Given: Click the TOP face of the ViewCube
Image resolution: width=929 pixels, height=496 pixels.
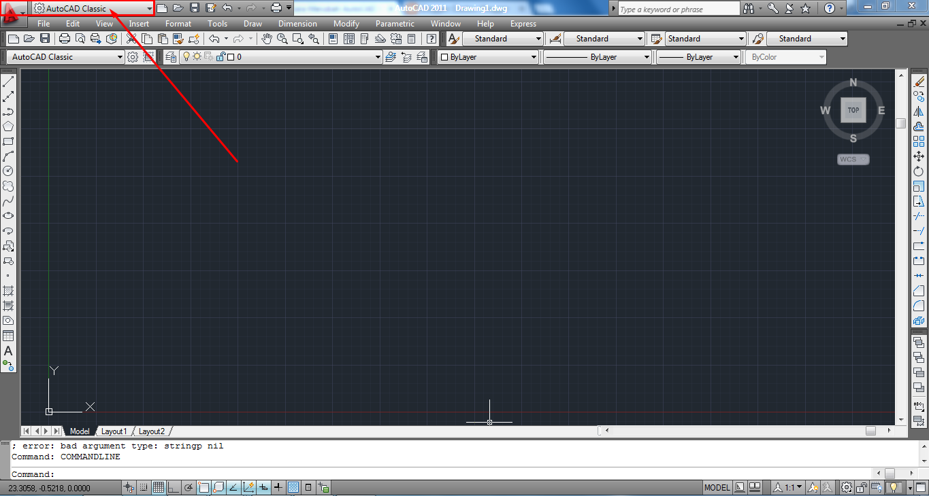Looking at the screenshot, I should coord(853,110).
